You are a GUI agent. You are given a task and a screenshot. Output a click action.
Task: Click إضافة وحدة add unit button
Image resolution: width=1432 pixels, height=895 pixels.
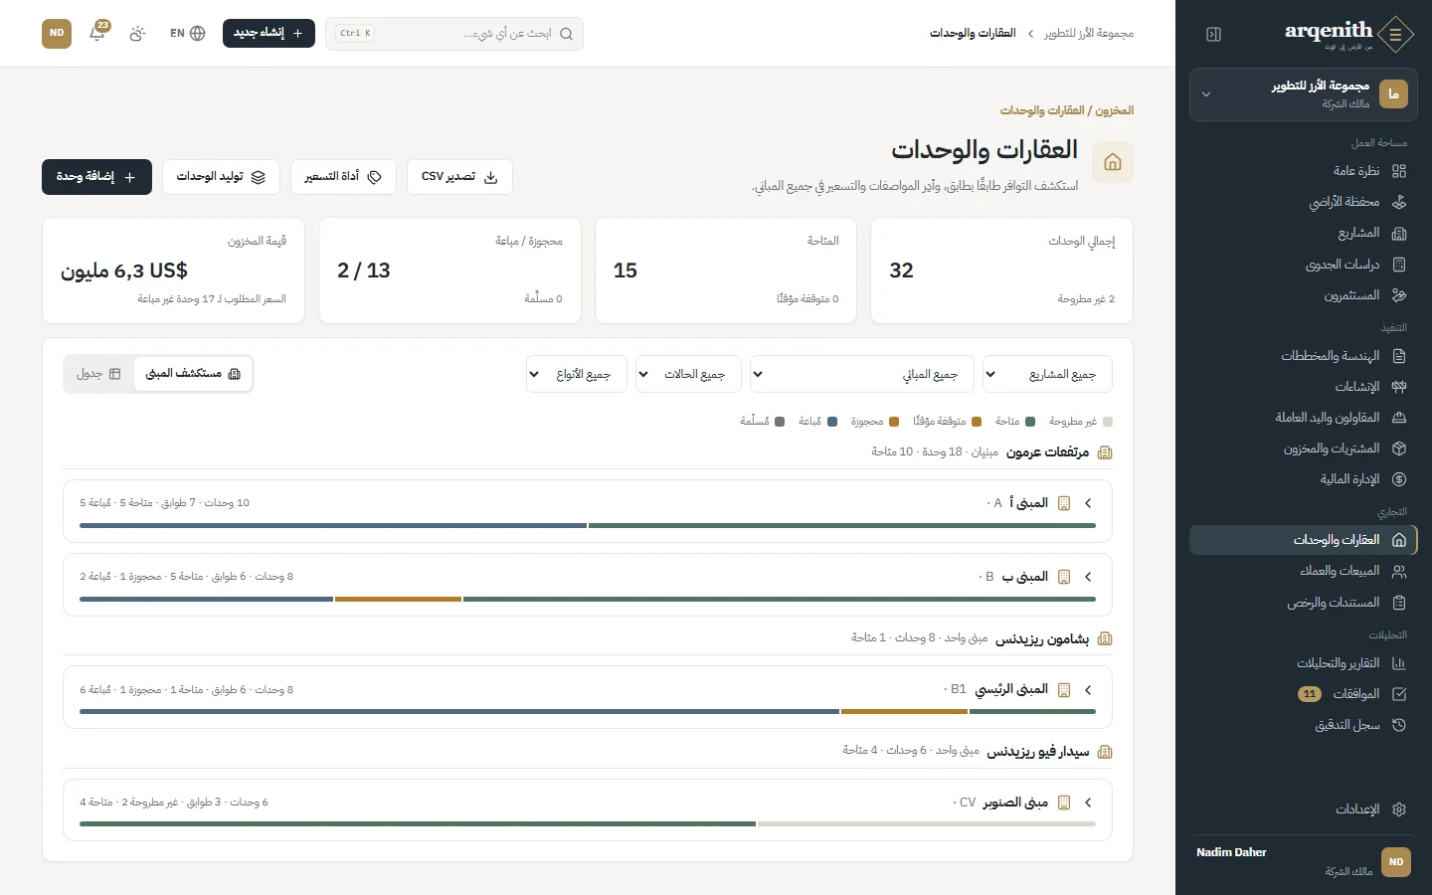[x=96, y=177]
